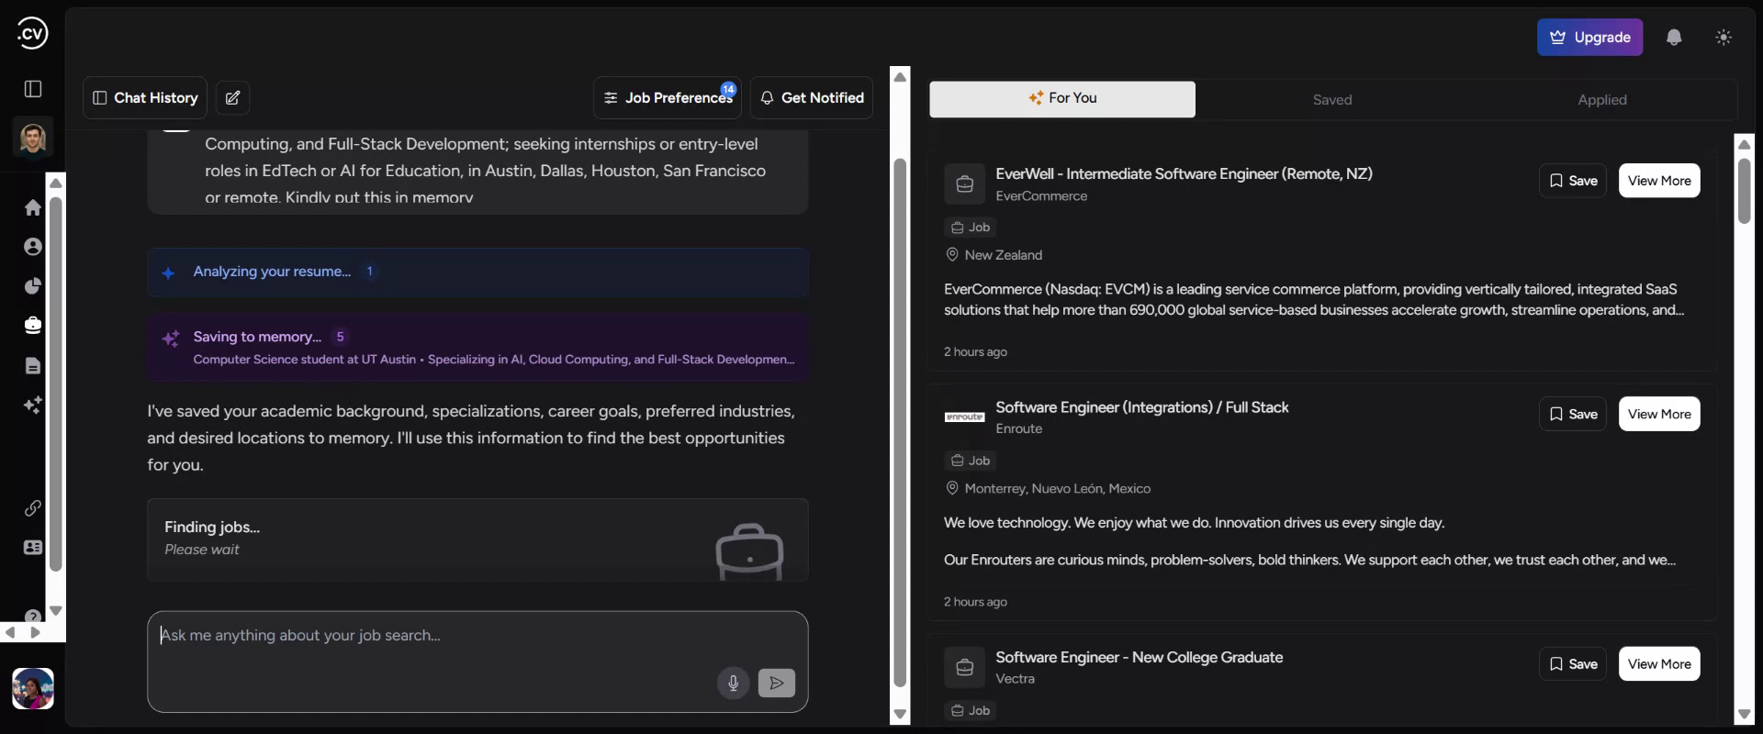Click Monterrey, Nuevo León, Mexico location

(x=1058, y=489)
